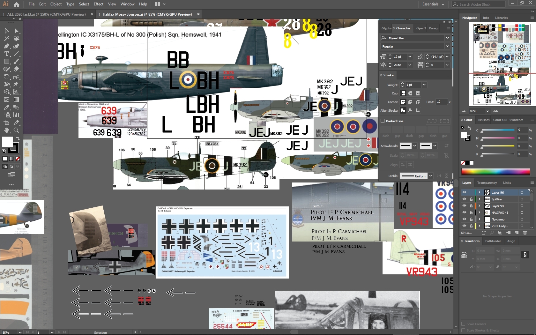Select the Mesh tool
The width and height of the screenshot is (536, 335).
[7, 100]
